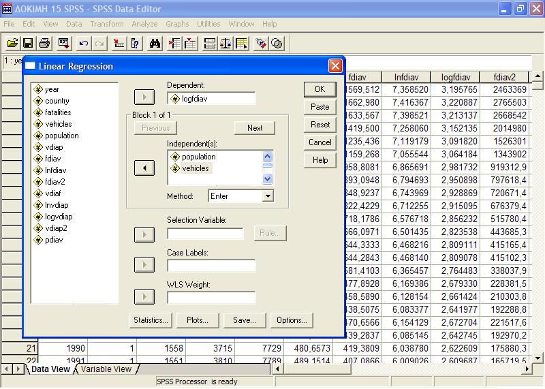This screenshot has height=389, width=545.
Task: Click the Value Labels tag icon
Action: click(261, 44)
